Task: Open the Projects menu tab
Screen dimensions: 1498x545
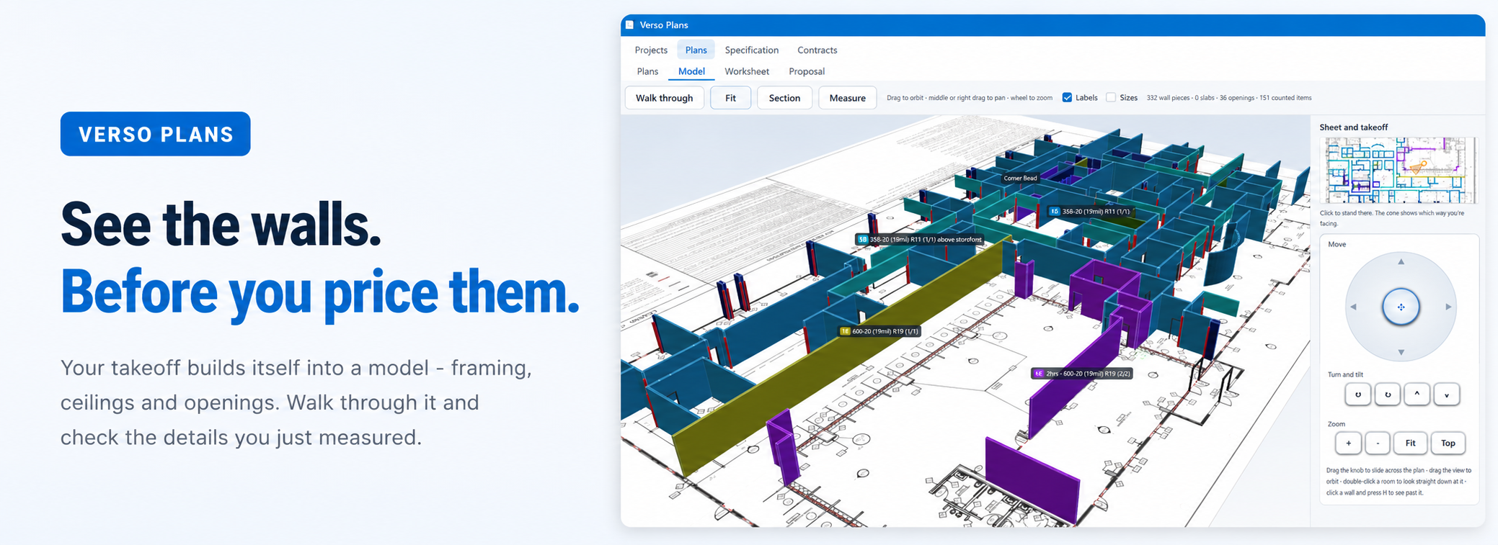Action: coord(651,50)
